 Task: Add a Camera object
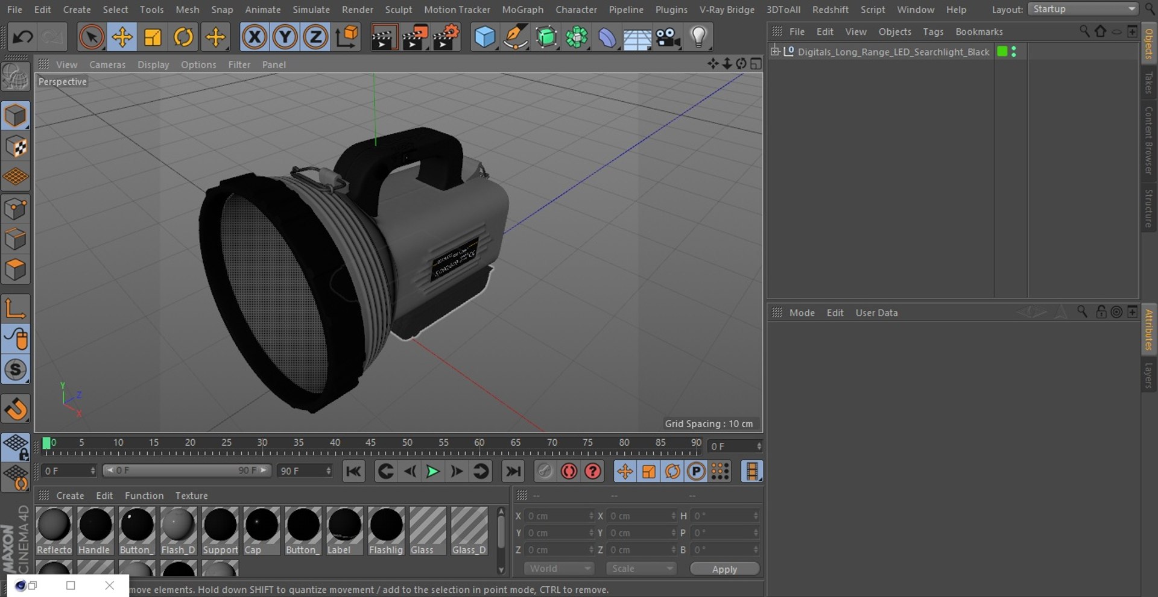click(x=668, y=37)
